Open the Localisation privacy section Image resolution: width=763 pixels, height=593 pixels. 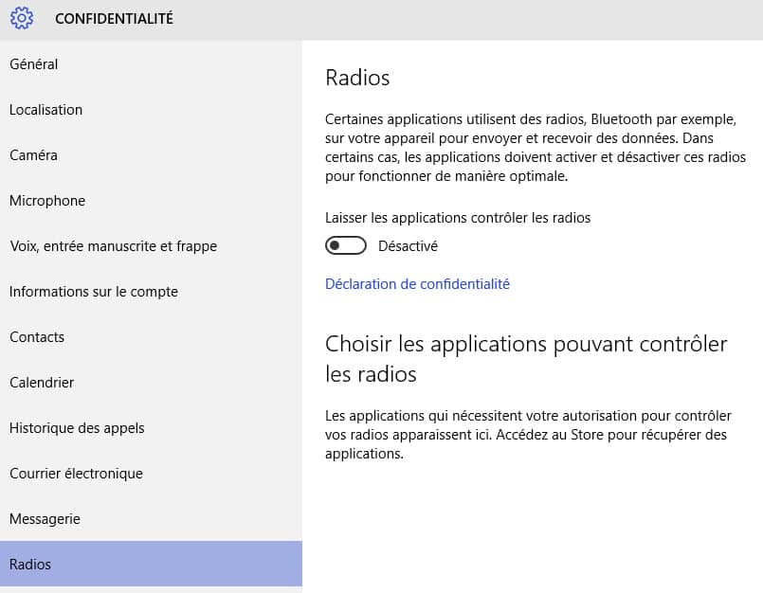(x=151, y=110)
